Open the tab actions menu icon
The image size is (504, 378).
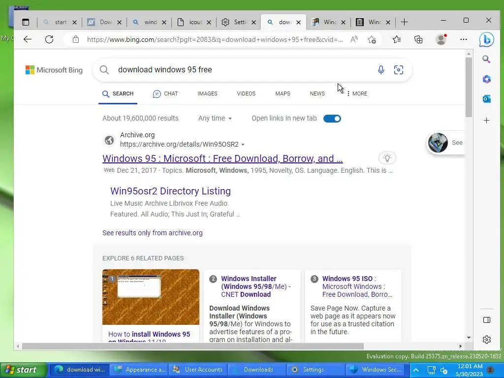coord(26,22)
